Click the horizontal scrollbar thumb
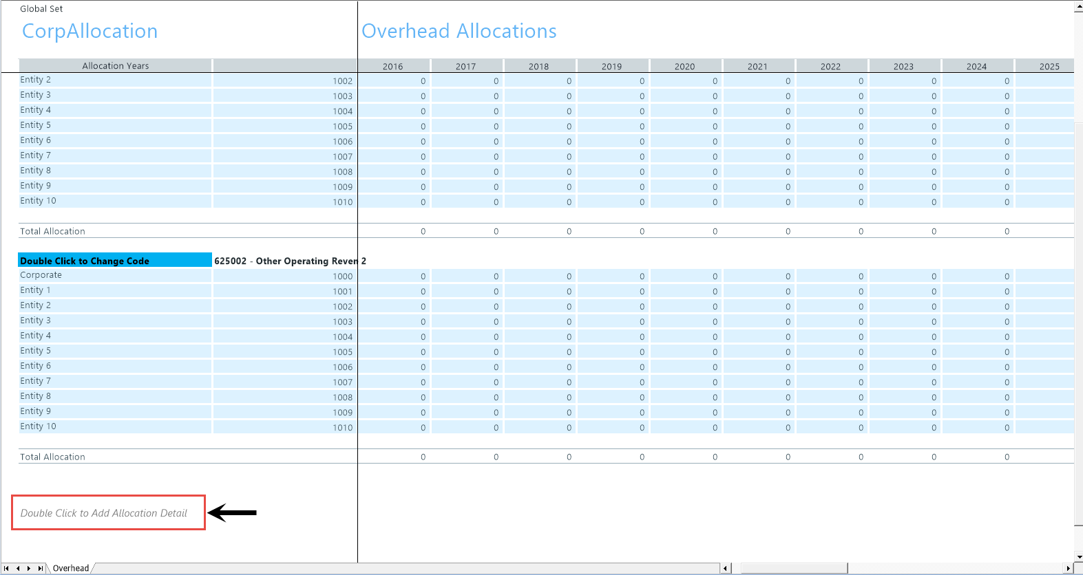 tap(793, 568)
